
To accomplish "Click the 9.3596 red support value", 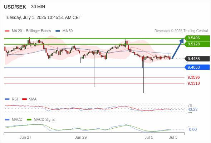I will [x=193, y=77].
